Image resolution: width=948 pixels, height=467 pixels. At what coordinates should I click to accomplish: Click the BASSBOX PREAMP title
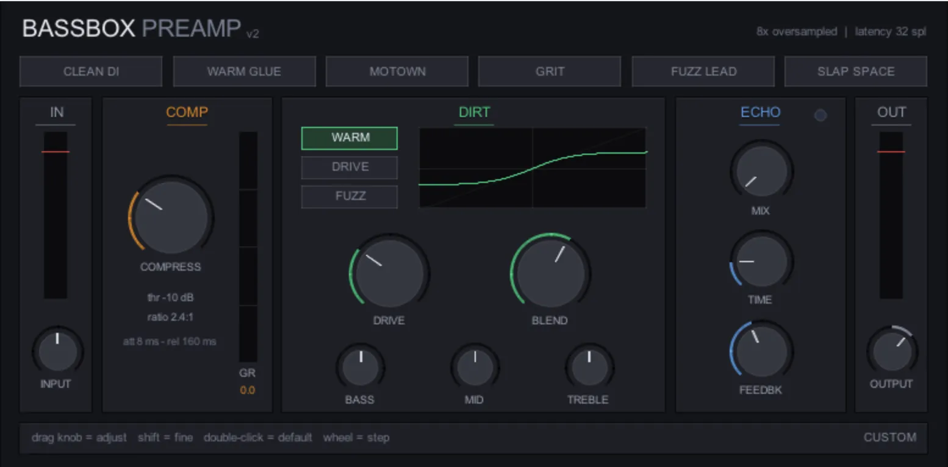[x=132, y=29]
